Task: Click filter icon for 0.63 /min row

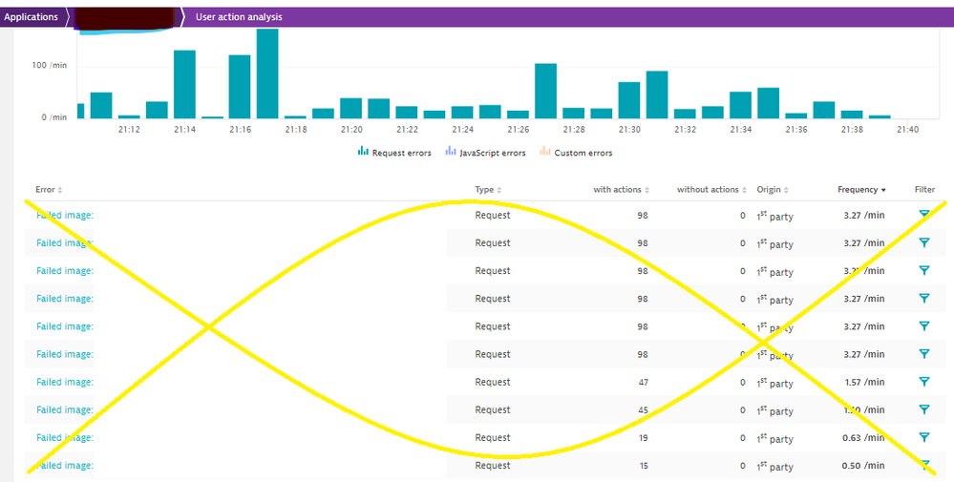Action: tap(923, 437)
